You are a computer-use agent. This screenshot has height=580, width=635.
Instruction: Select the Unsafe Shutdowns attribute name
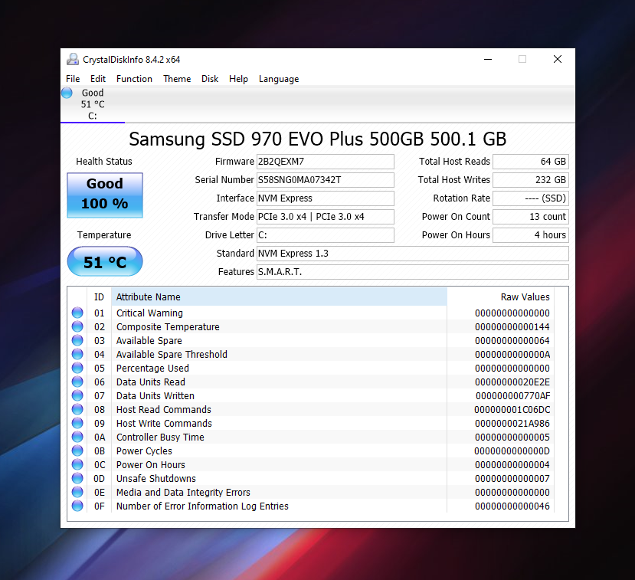[x=156, y=478]
